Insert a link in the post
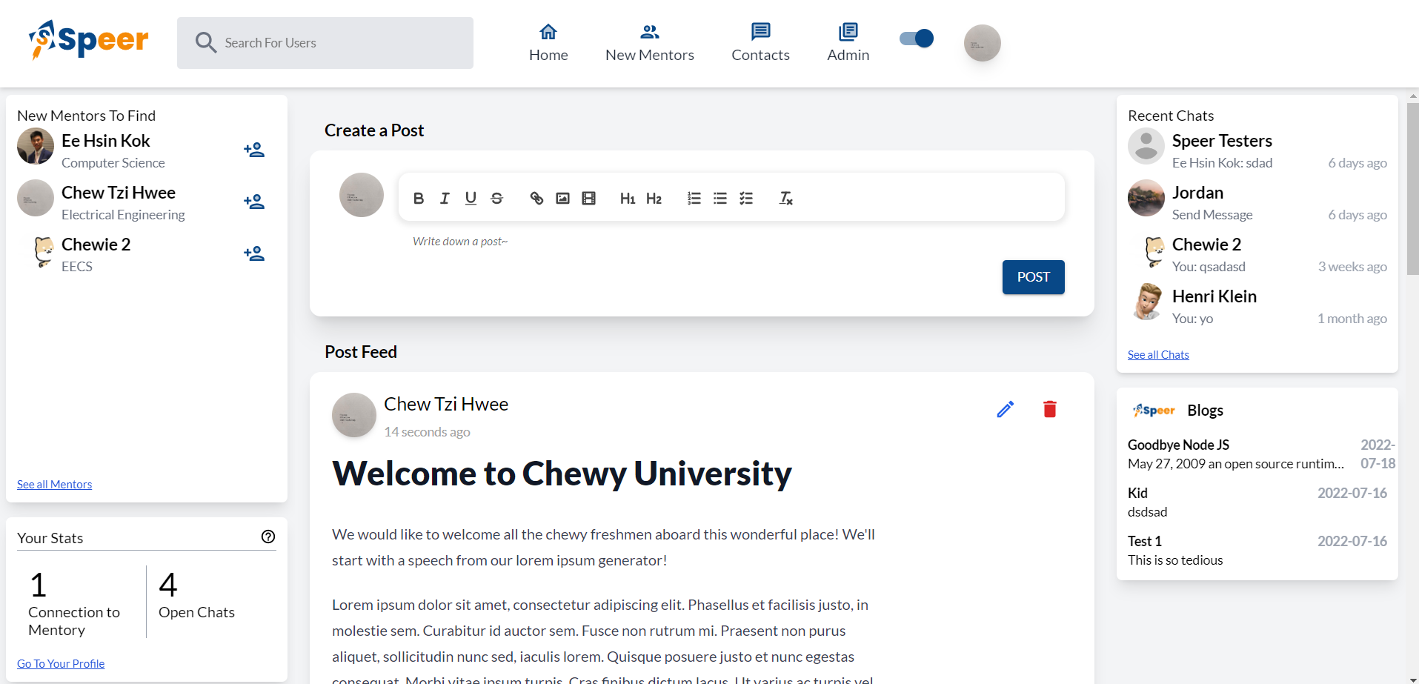This screenshot has width=1419, height=684. click(536, 198)
